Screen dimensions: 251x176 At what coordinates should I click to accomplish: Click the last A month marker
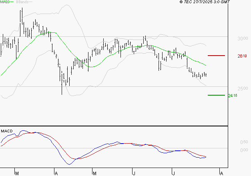[221, 174]
